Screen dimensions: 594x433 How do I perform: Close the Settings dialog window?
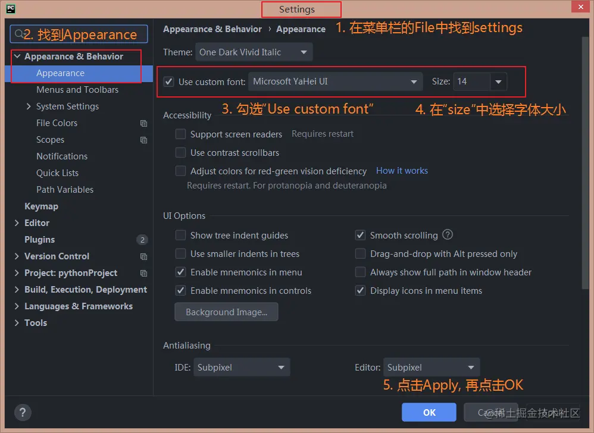coord(581,7)
